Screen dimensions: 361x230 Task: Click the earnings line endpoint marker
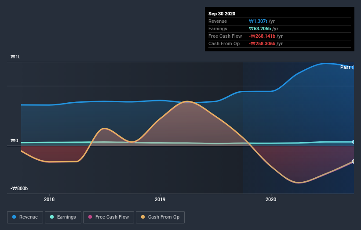pos(353,142)
